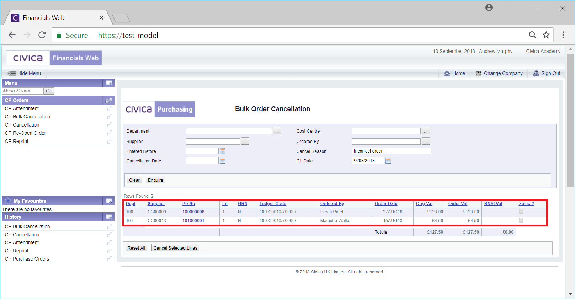Click Reset All button

click(136, 248)
